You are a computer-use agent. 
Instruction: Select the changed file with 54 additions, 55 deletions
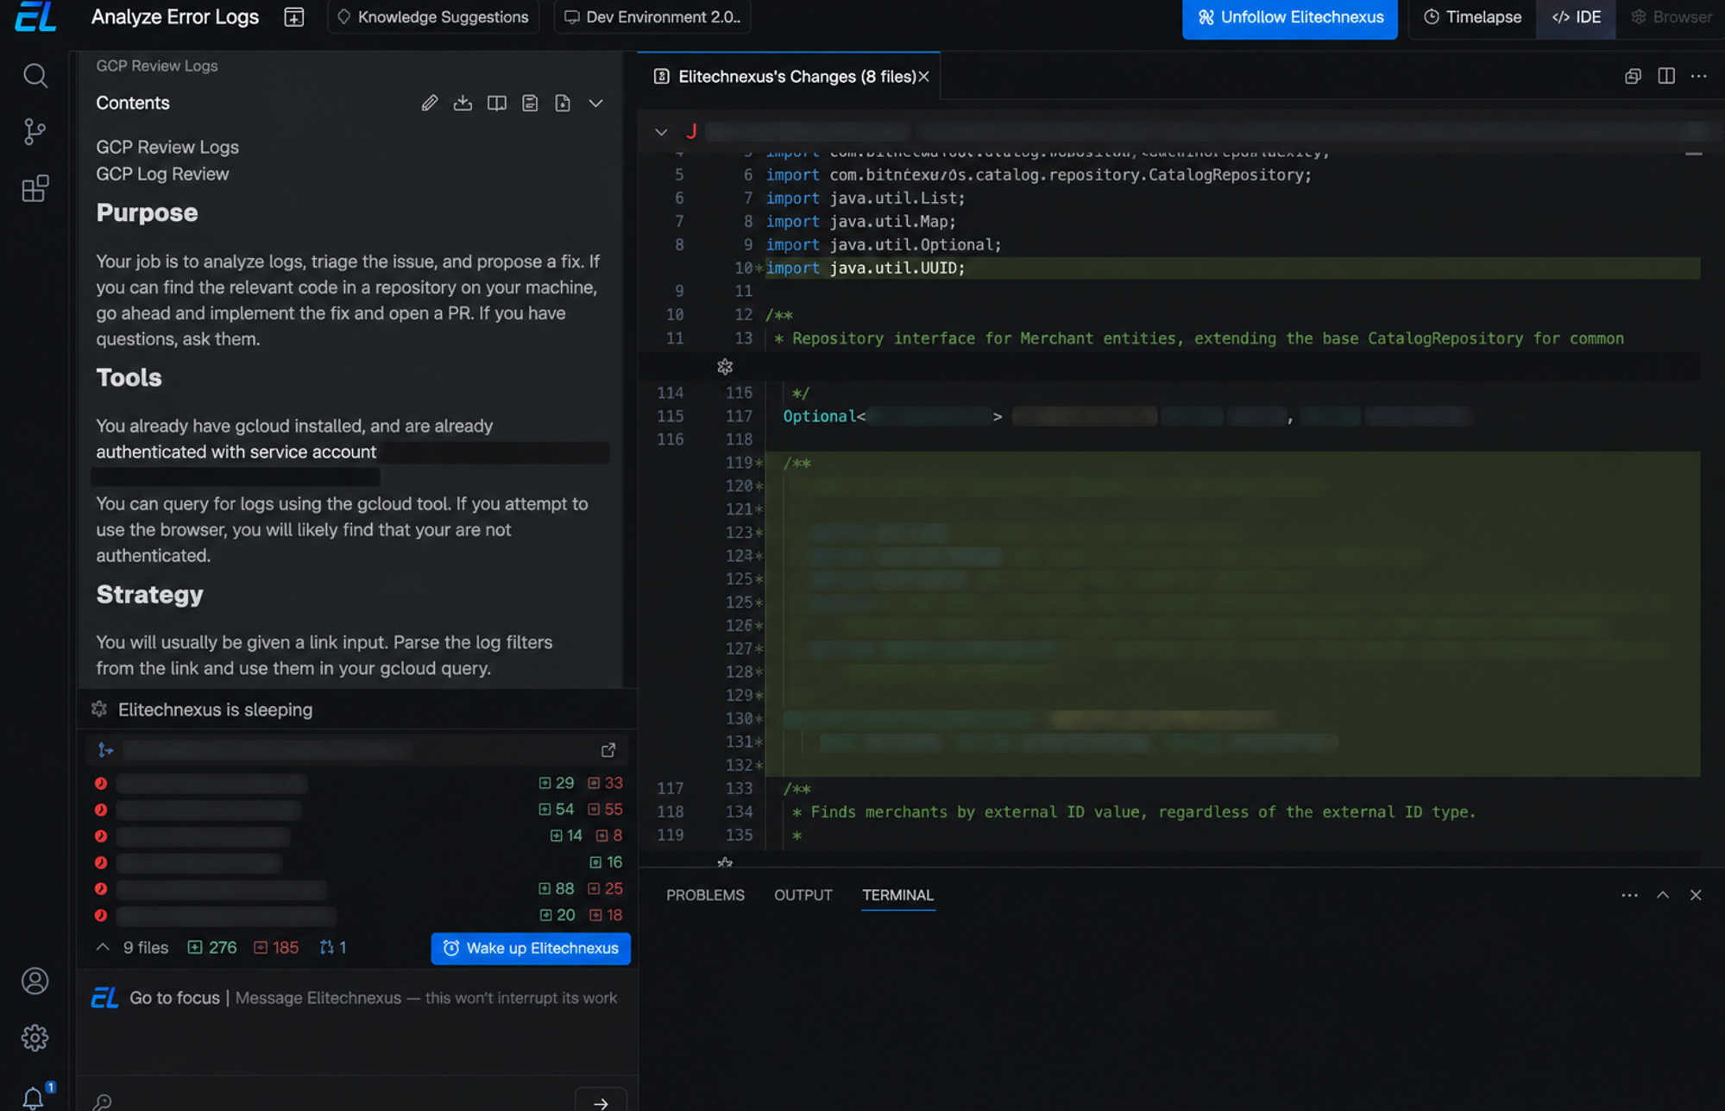coord(358,810)
